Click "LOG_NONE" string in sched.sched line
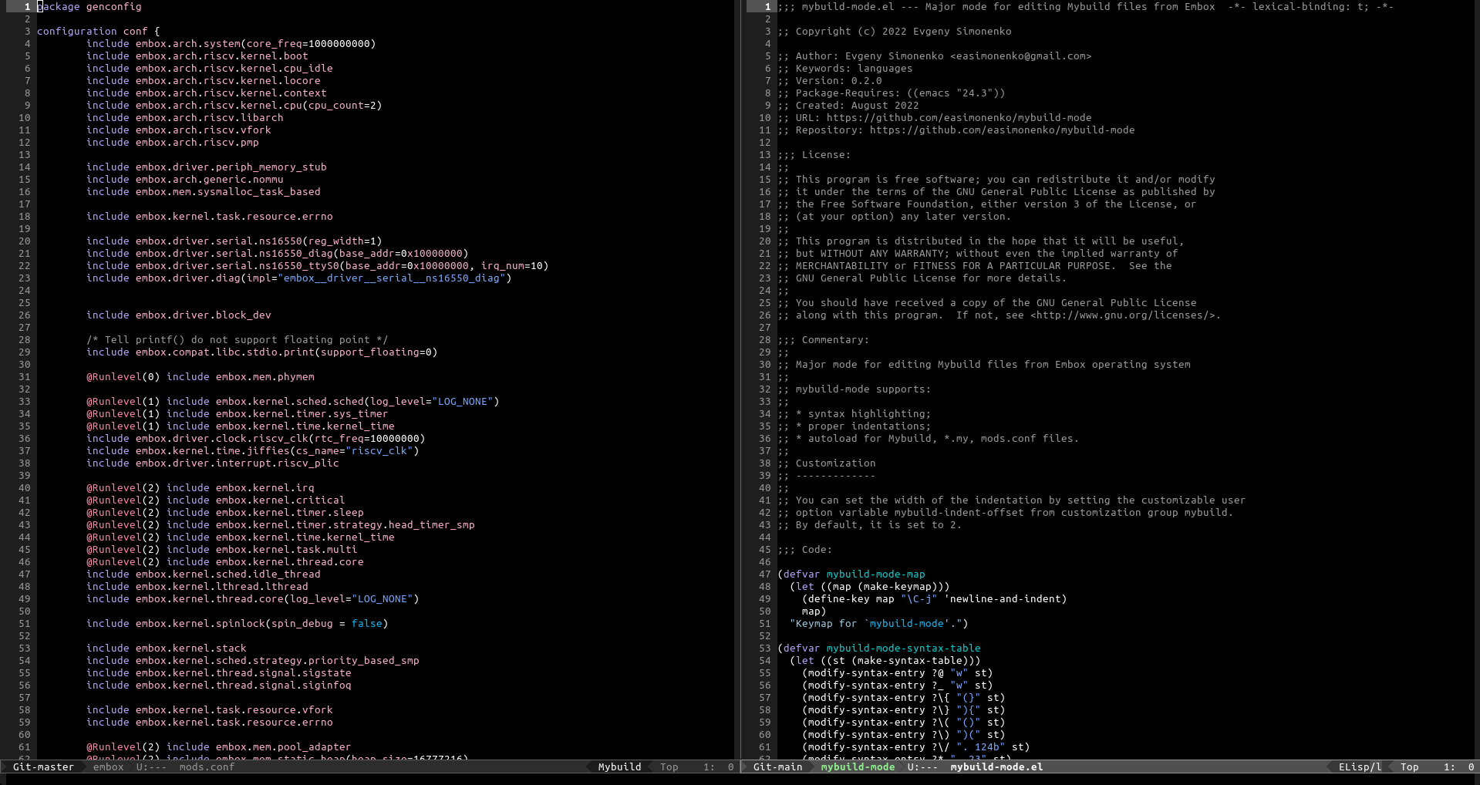 pyautogui.click(x=463, y=402)
